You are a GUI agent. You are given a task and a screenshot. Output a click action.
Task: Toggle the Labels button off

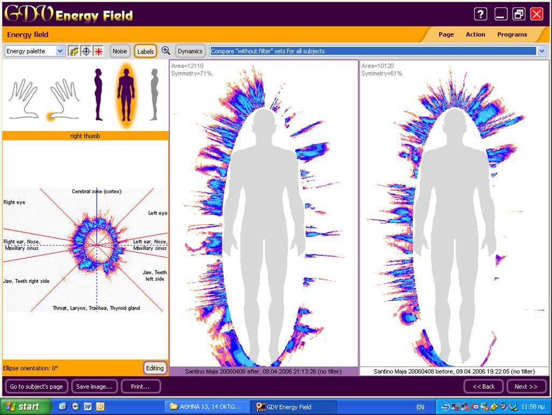145,52
